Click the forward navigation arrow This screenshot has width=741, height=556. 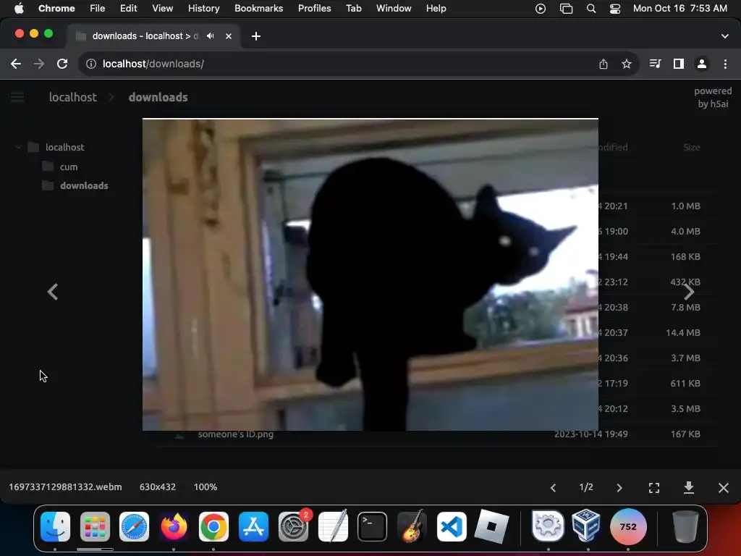(39, 64)
